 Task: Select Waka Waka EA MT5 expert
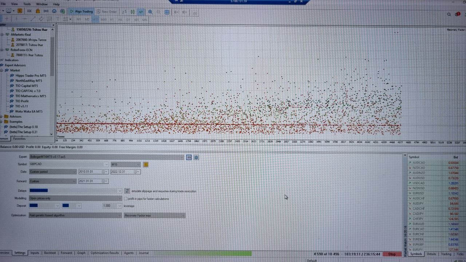(29, 111)
